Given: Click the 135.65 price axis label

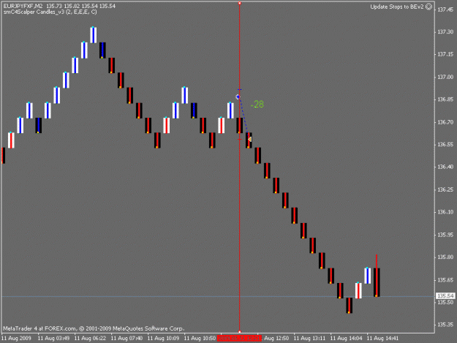Looking at the screenshot, I should 445,280.
